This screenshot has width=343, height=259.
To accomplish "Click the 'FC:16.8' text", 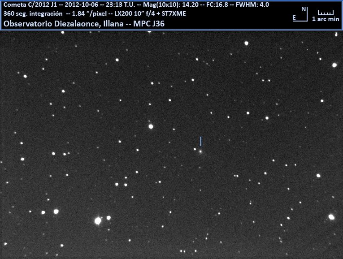I will 217,4.
